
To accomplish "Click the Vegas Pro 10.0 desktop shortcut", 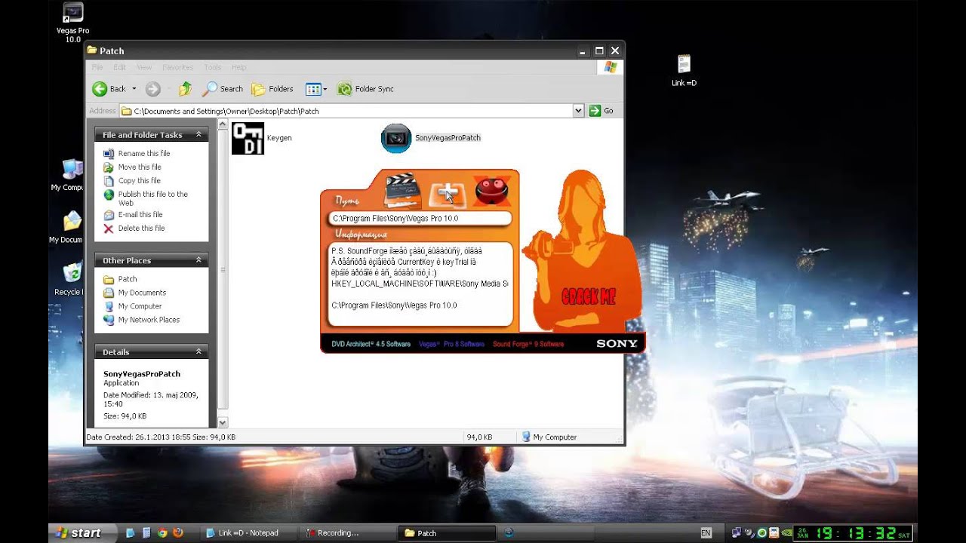I will click(72, 23).
